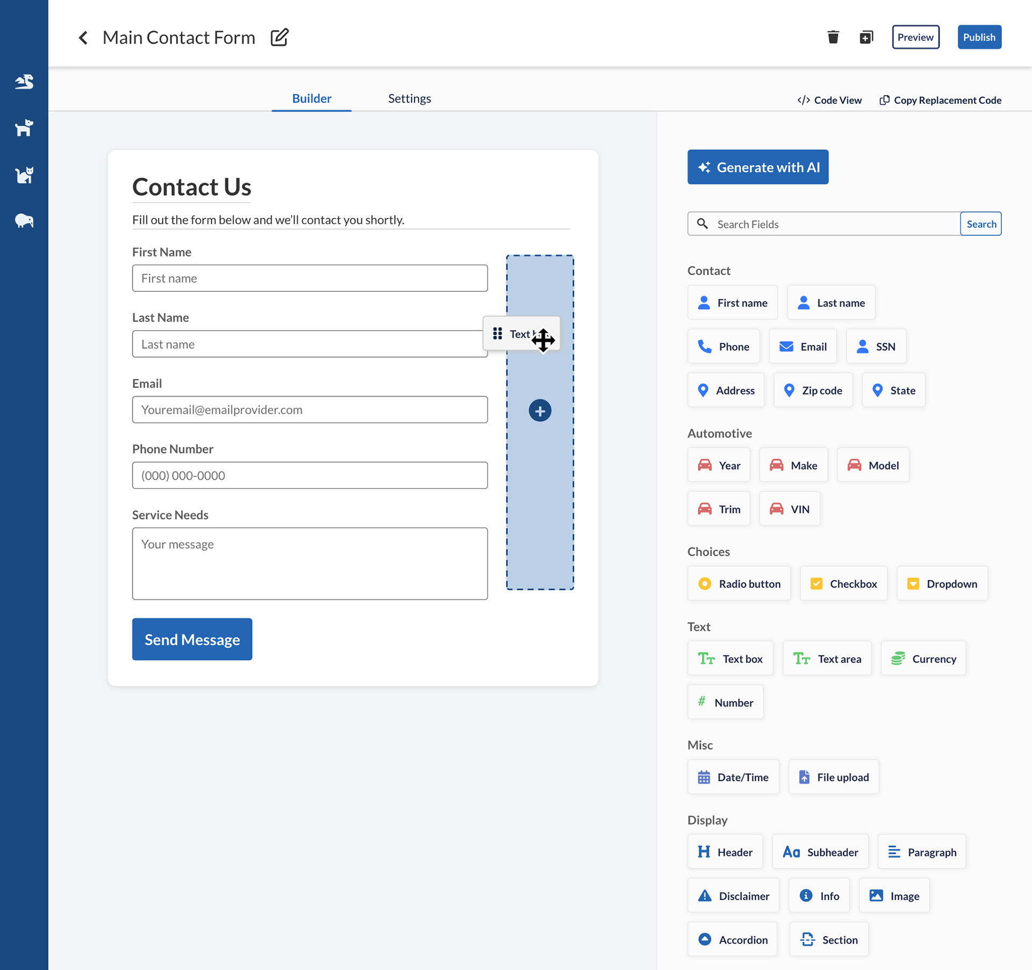Add a Dropdown field from Choices
This screenshot has width=1032, height=970.
coord(942,584)
